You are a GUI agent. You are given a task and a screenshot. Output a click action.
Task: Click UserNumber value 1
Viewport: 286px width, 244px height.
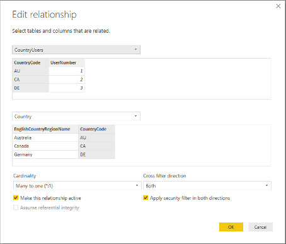coord(67,71)
